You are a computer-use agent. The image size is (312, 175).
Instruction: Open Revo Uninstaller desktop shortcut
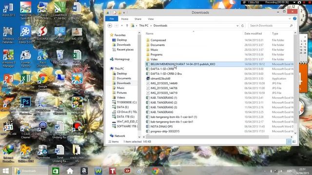pos(42,59)
